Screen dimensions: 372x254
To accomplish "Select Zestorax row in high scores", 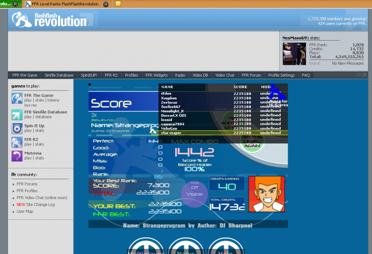I will click(223, 102).
